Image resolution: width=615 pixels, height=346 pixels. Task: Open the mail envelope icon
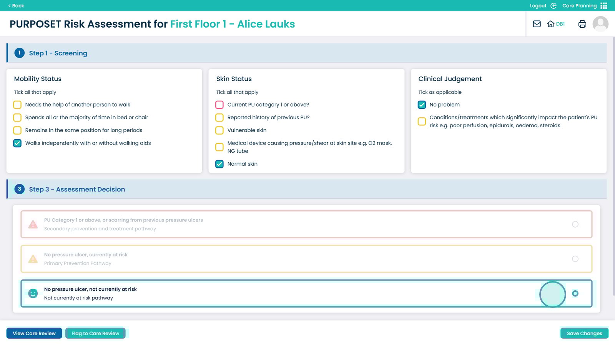(537, 24)
